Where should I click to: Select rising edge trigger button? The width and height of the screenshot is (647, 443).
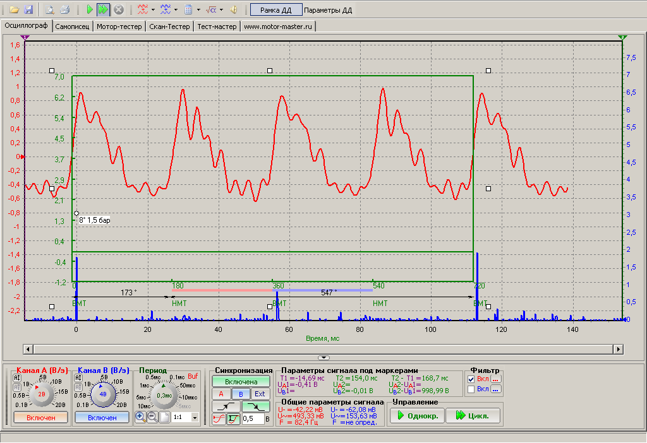pyautogui.click(x=226, y=407)
